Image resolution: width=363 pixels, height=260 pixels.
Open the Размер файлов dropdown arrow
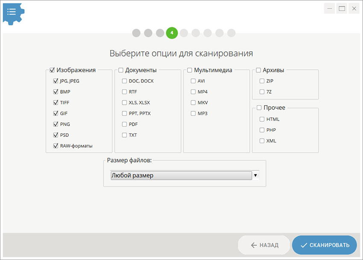tap(255, 175)
